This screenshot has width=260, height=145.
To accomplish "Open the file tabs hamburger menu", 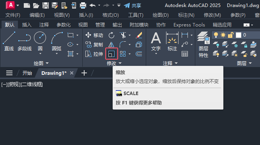I will click(x=9, y=73).
